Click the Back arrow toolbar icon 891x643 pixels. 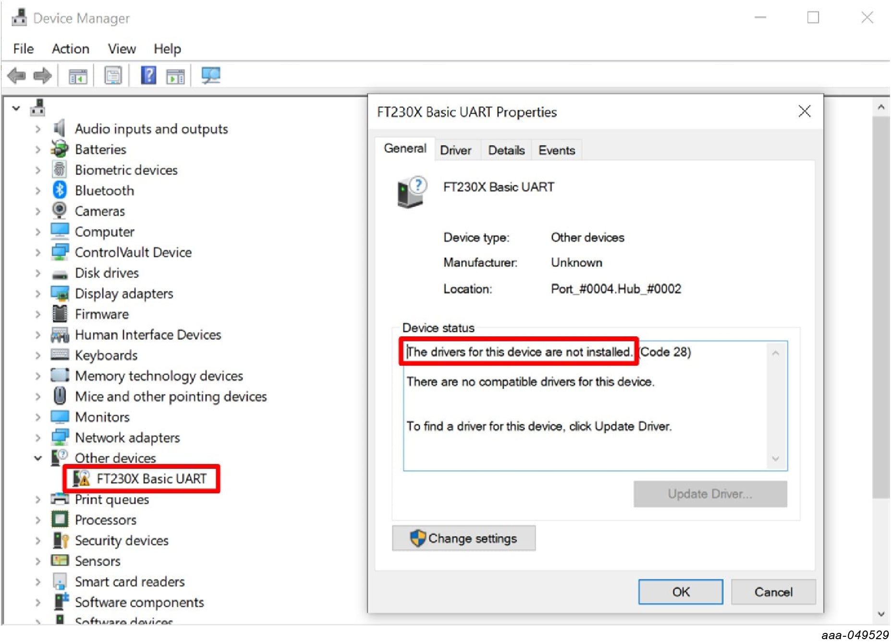[17, 76]
